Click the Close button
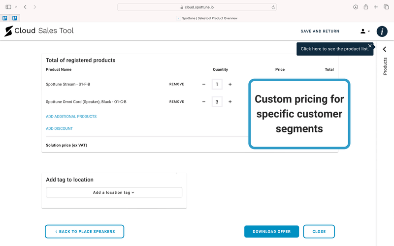The image size is (394, 246). point(319,231)
